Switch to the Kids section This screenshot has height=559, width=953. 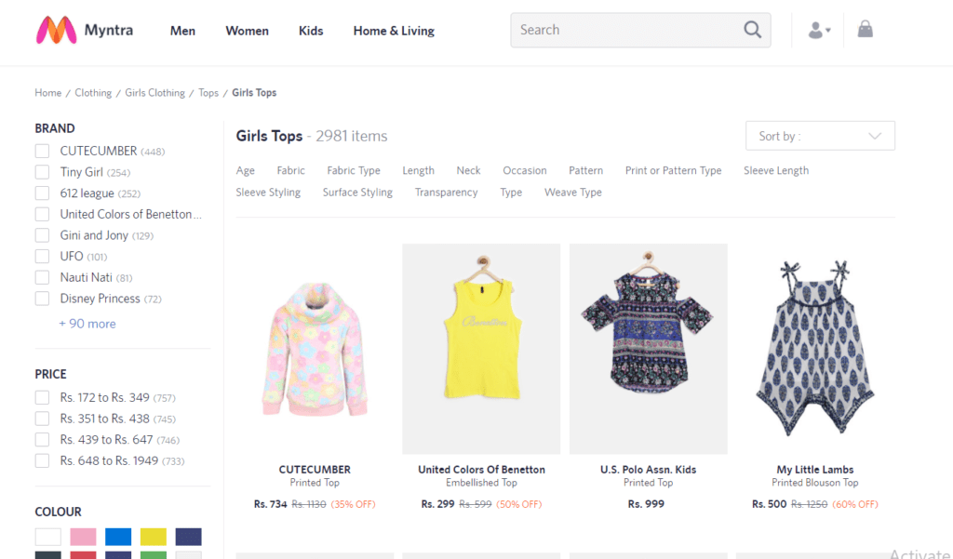311,31
